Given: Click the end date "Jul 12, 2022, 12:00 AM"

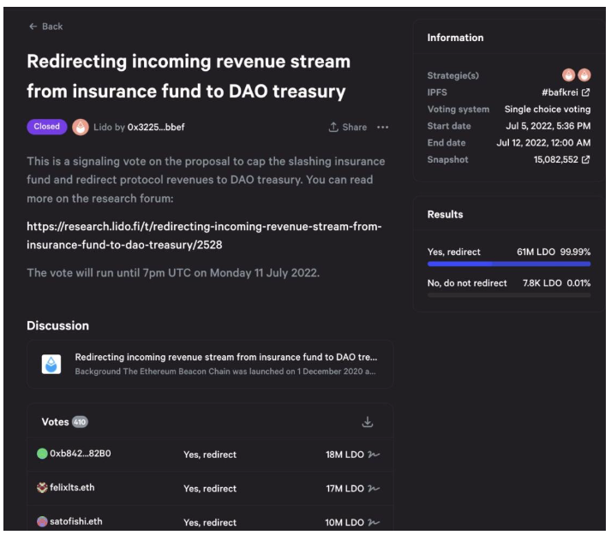Looking at the screenshot, I should 543,142.
